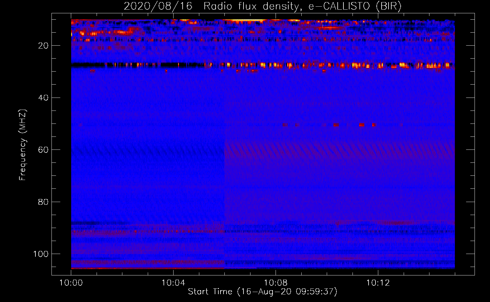The width and height of the screenshot is (490, 302).
Task: Select the 10:04 time tick label
Action: coord(173,283)
